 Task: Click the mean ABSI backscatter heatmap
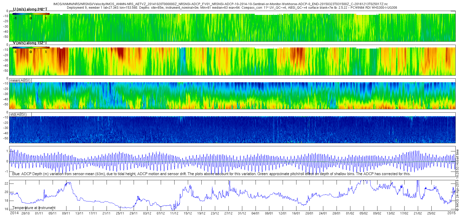pos(232,94)
